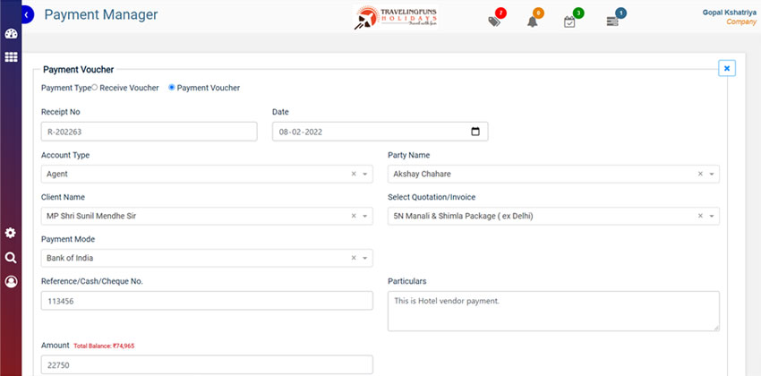Select the Payment Voucher radio button
761x376 pixels.
tap(172, 88)
